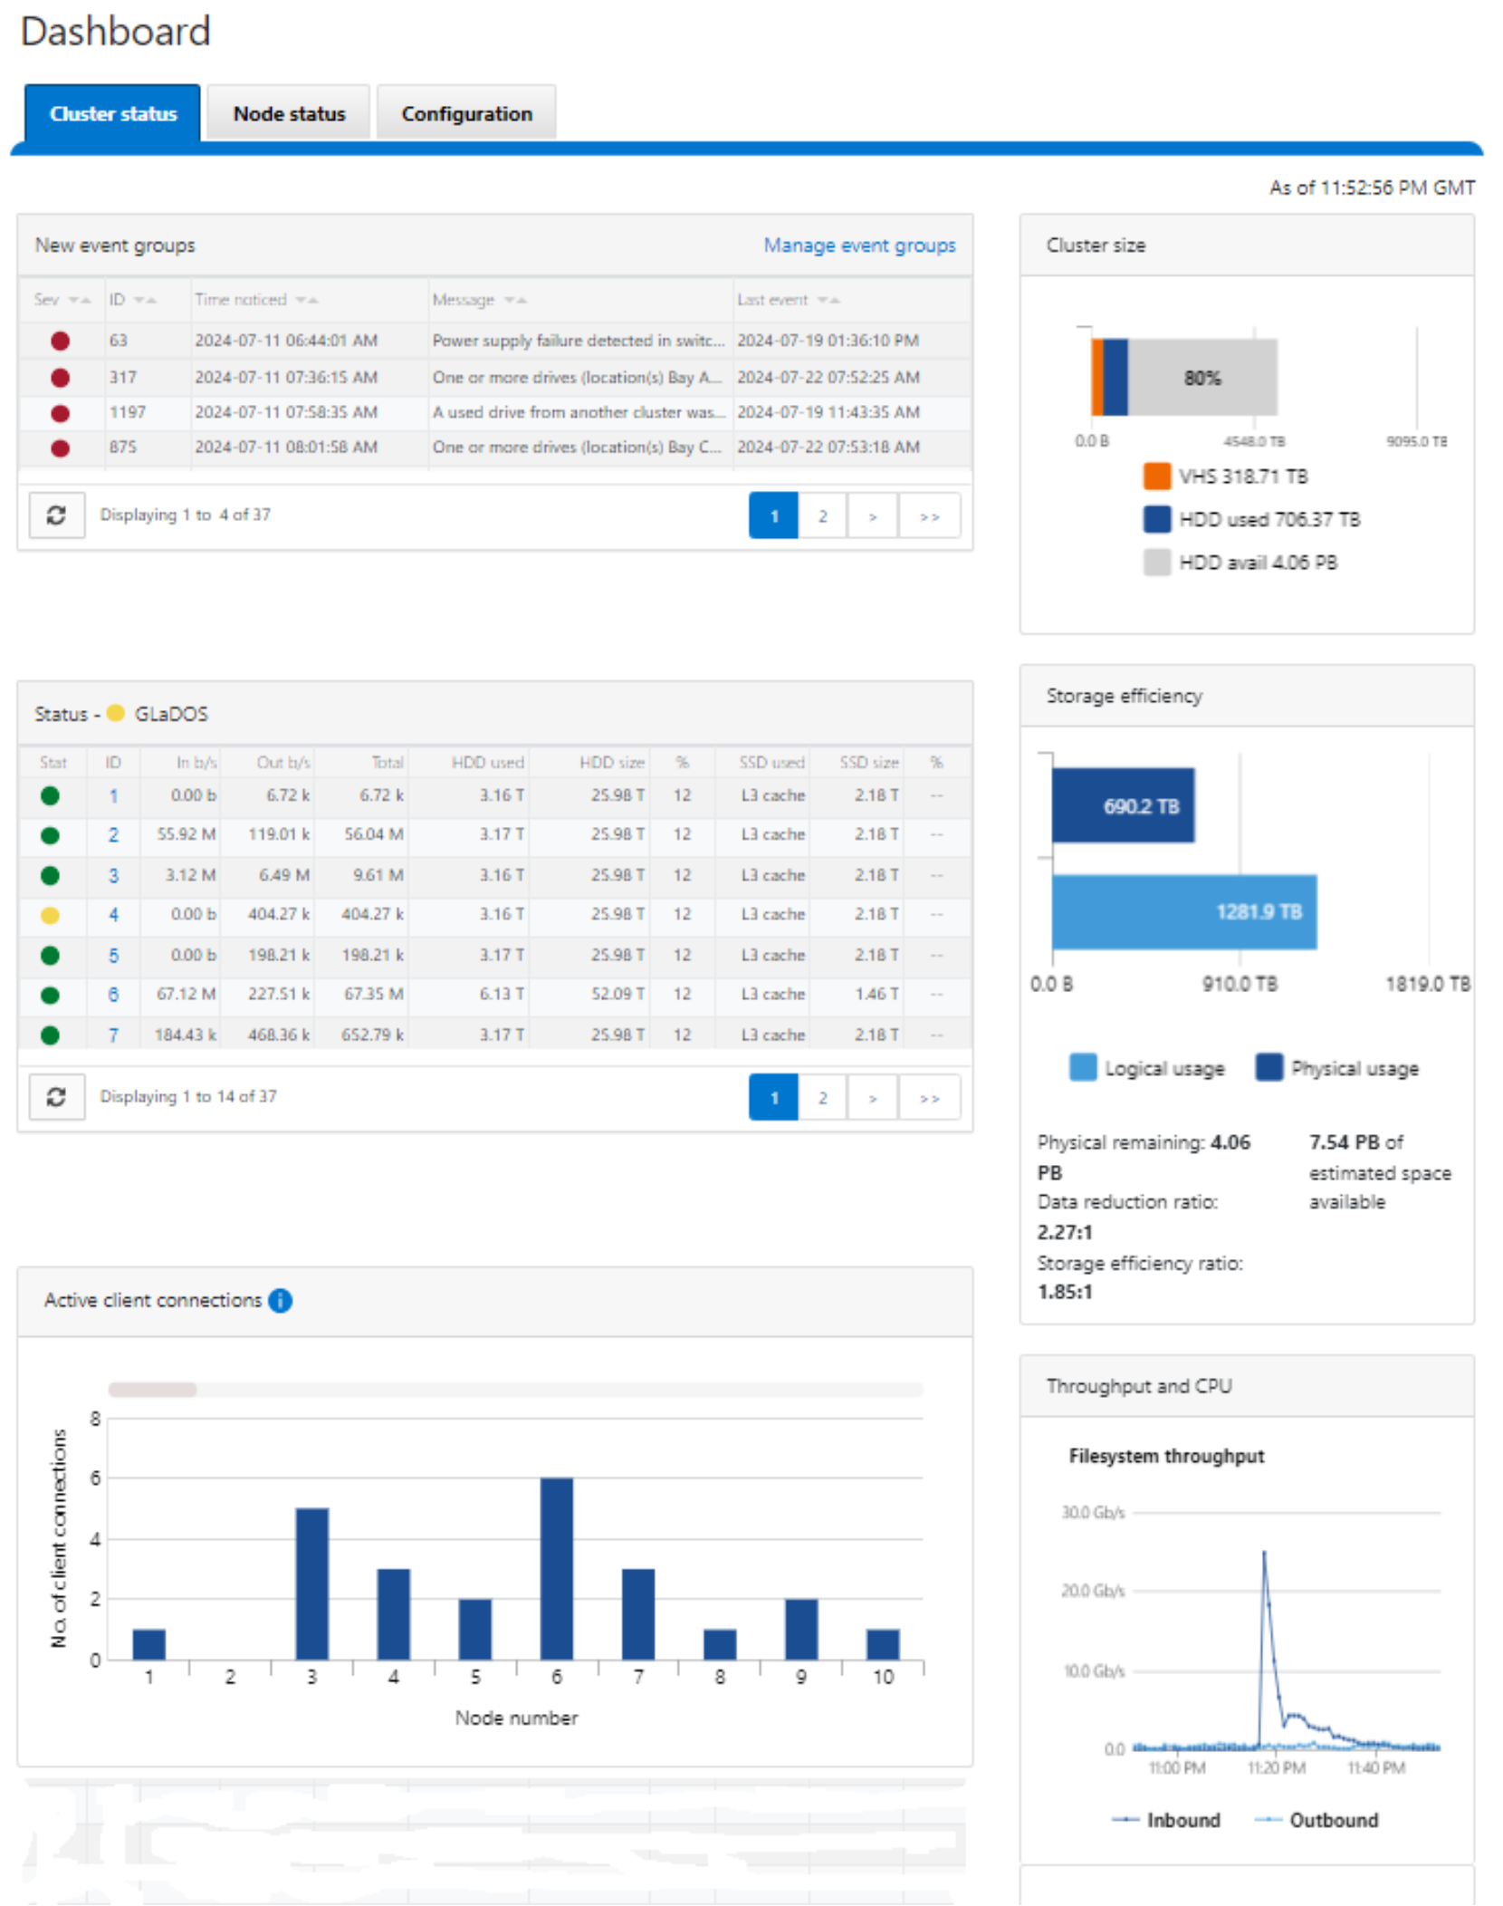Sort events by Sev column

point(62,300)
